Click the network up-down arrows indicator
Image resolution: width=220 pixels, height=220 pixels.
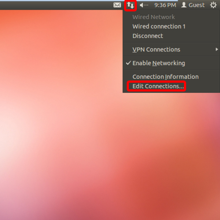[x=130, y=5]
